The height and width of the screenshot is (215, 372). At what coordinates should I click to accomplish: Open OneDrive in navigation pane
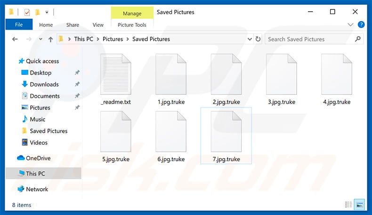[34, 158]
